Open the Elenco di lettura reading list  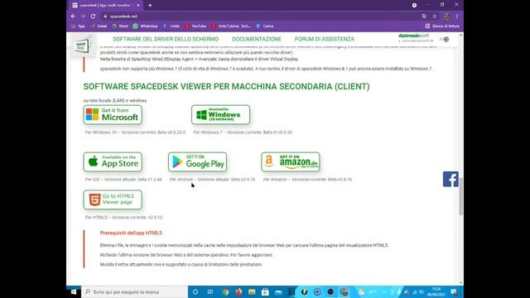pyautogui.click(x=442, y=26)
